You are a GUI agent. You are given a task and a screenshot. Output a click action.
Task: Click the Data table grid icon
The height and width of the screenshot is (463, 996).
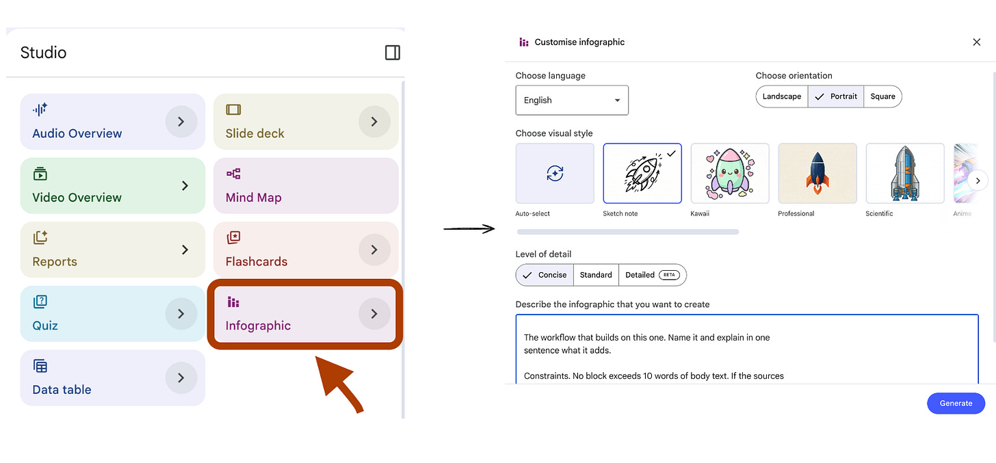[x=40, y=366]
